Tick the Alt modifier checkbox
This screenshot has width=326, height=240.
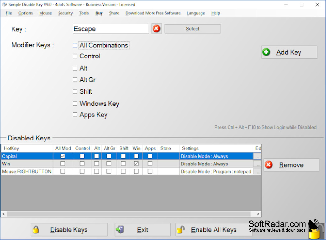75,68
